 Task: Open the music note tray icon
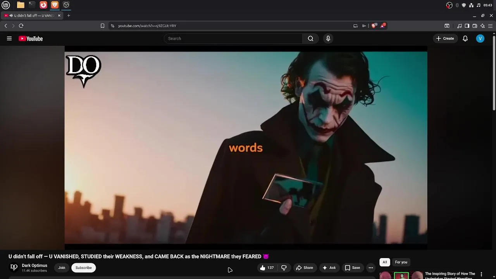(x=479, y=5)
